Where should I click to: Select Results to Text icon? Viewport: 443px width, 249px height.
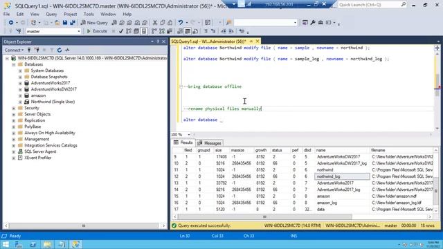(x=180, y=31)
